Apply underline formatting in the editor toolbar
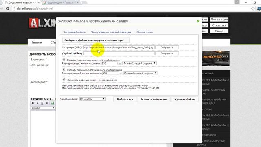 pos(42,103)
